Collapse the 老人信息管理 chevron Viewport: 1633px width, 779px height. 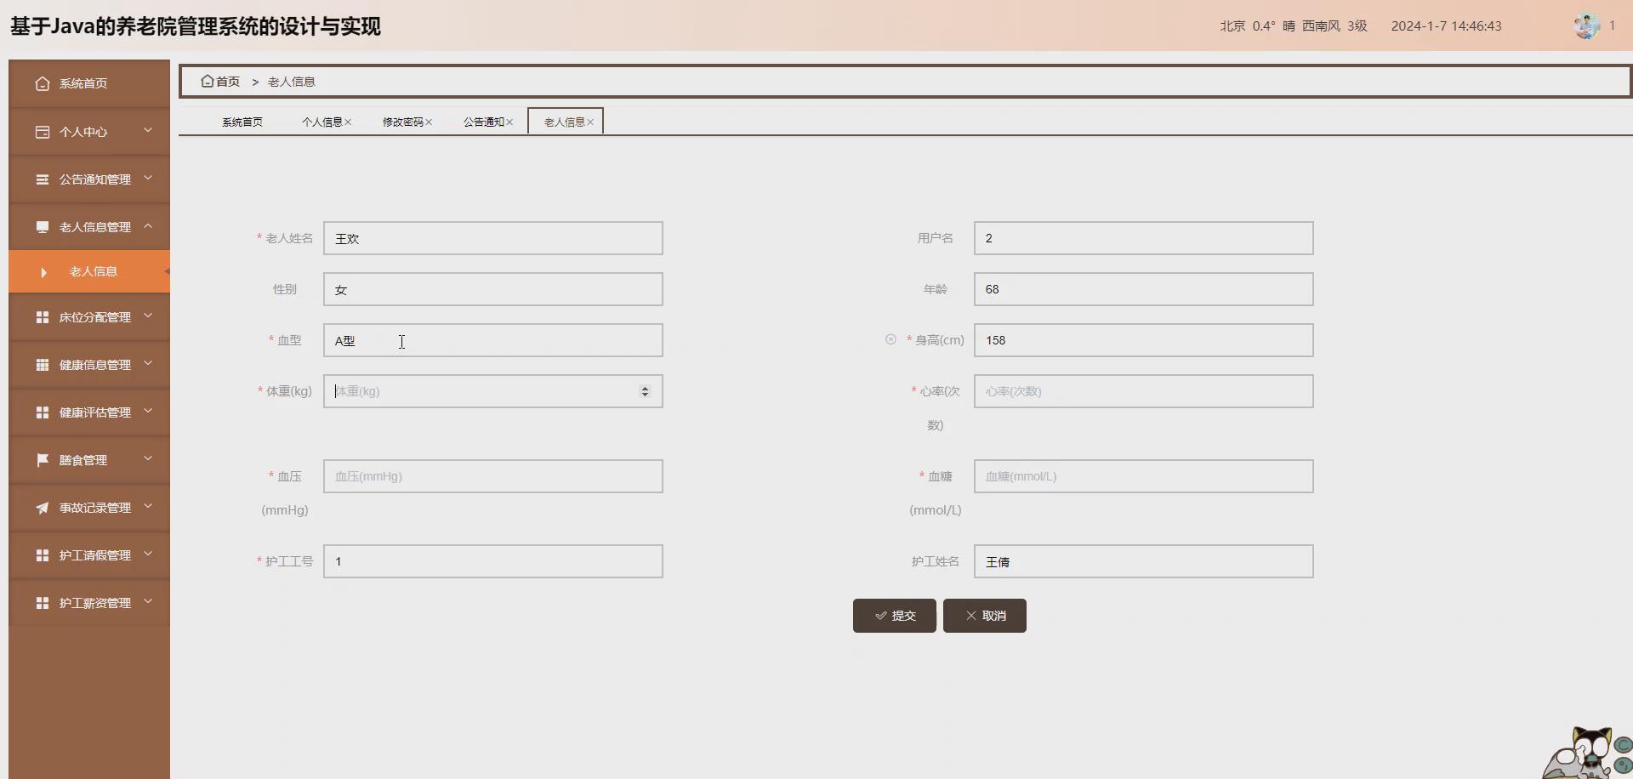click(x=148, y=225)
